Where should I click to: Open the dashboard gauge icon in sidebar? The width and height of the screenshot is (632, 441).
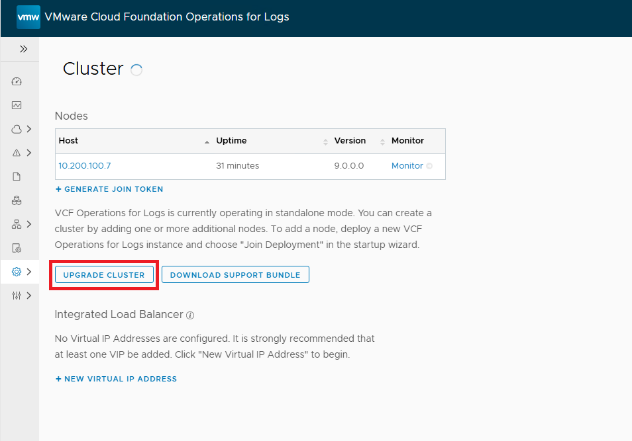tap(17, 81)
